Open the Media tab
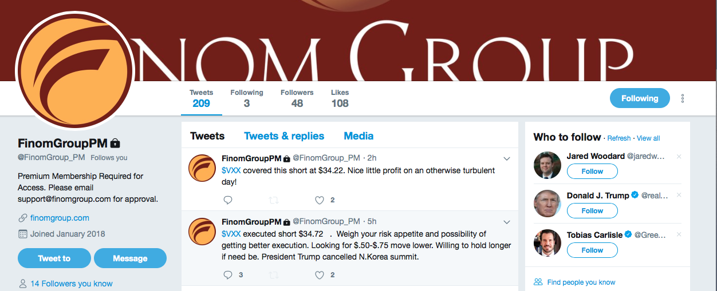 (x=358, y=136)
